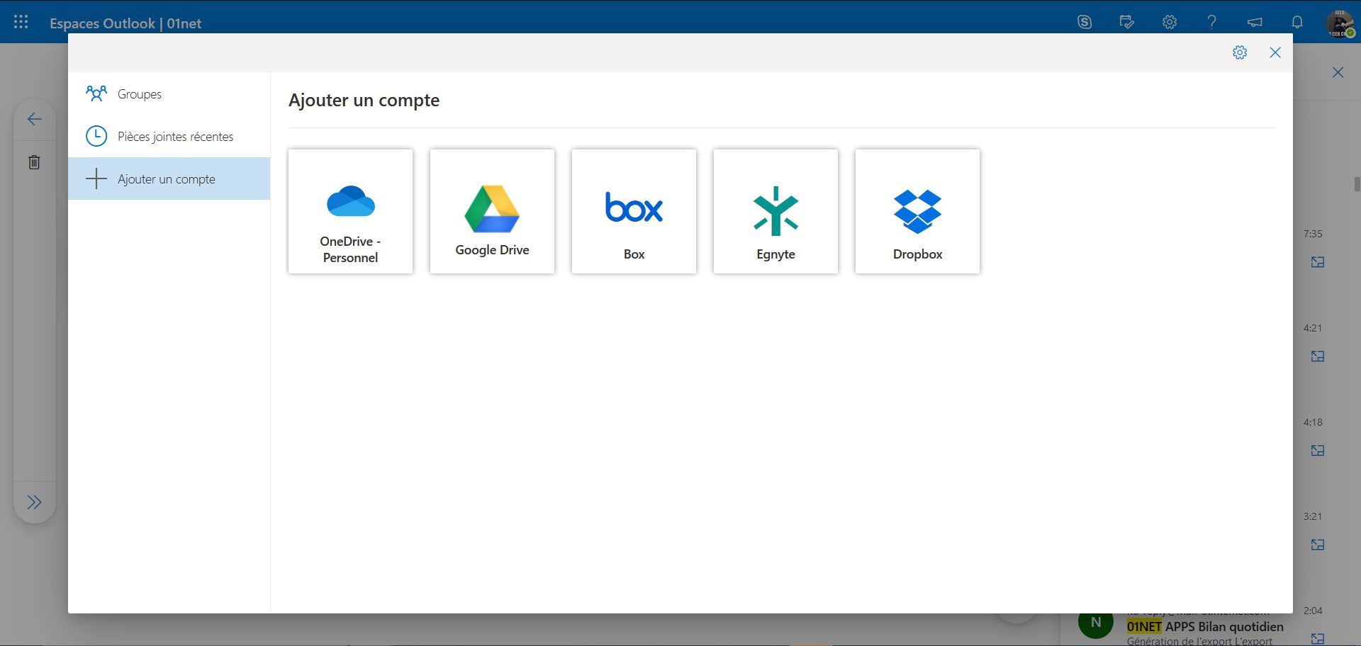
Task: Click the help question mark icon
Action: 1211,22
